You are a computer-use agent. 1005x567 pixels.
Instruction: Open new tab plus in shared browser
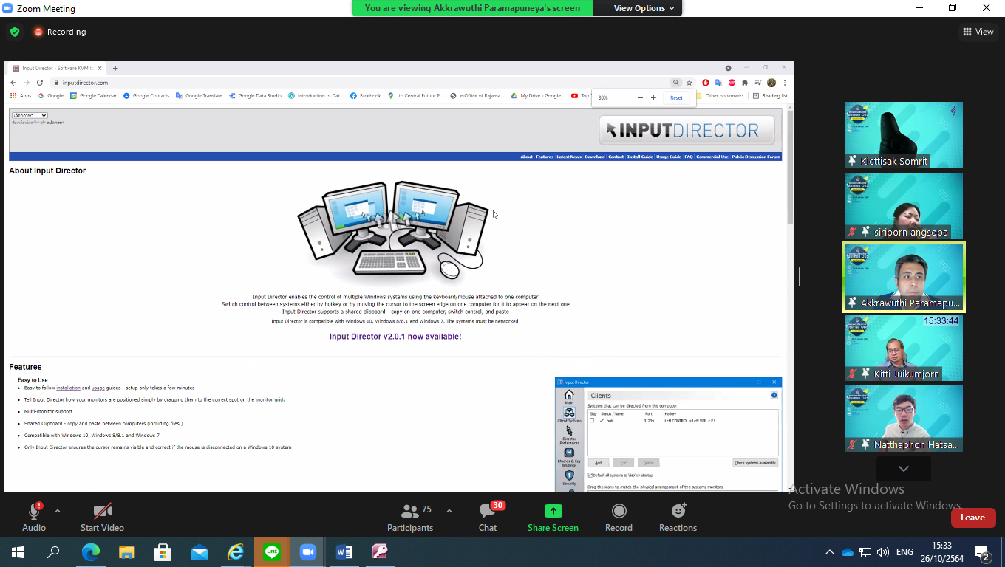(x=115, y=68)
